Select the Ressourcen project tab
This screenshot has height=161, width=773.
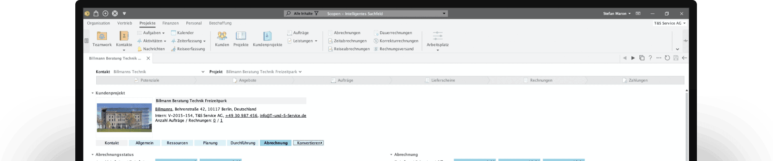[177, 143]
